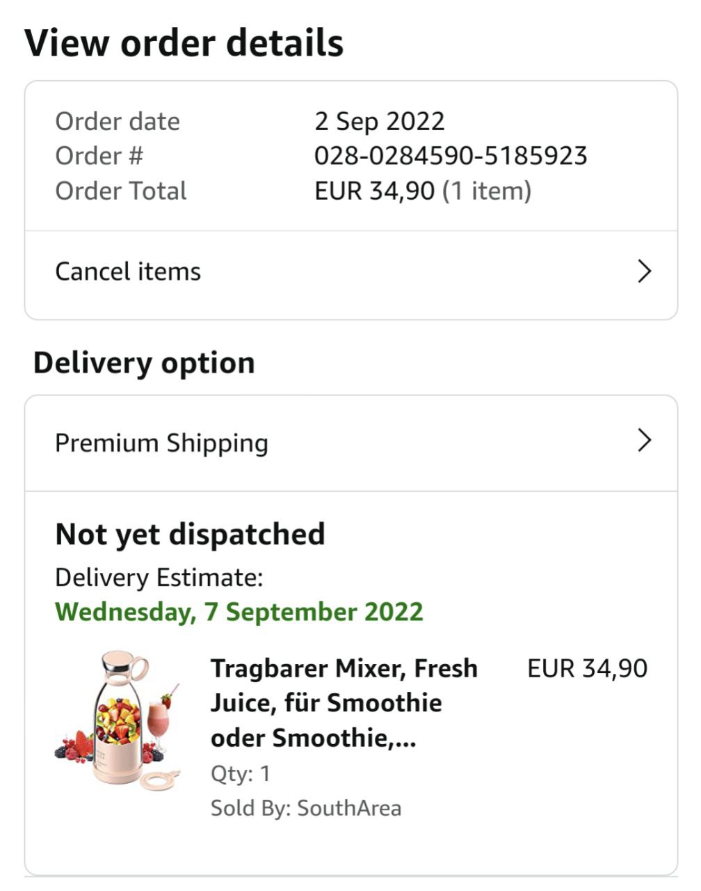701x891 pixels.
Task: Click the Not yet dispatched status
Action: (x=190, y=535)
